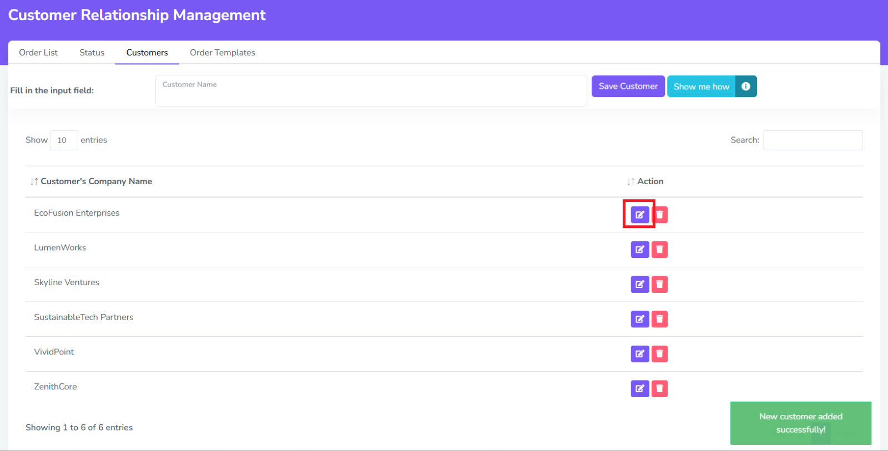Open the Order Templates tab
The height and width of the screenshot is (451, 888).
pyautogui.click(x=223, y=53)
